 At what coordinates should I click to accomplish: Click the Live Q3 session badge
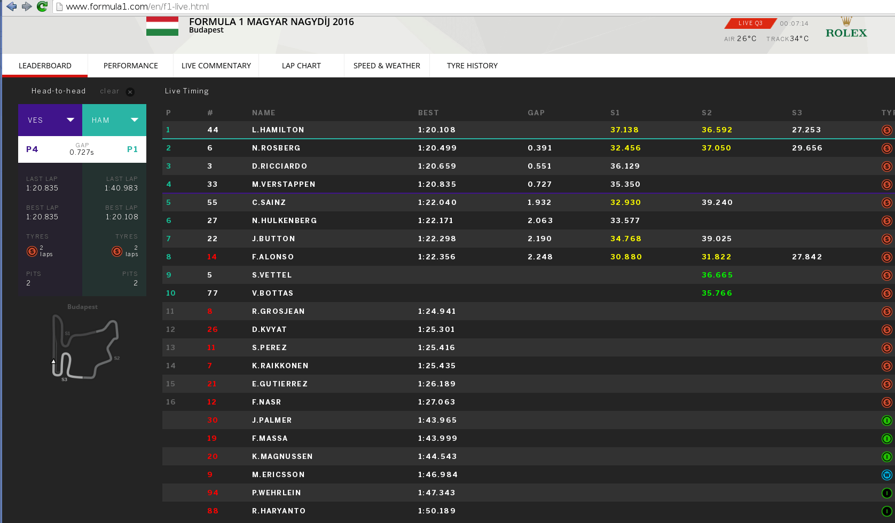point(750,23)
